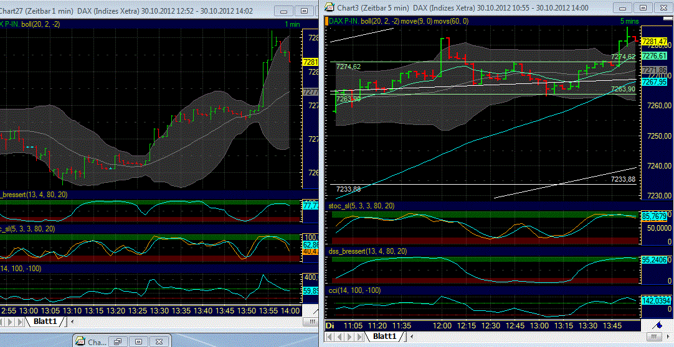Click the left 7274,62 level label in Chart3
The height and width of the screenshot is (347, 674).
click(348, 67)
